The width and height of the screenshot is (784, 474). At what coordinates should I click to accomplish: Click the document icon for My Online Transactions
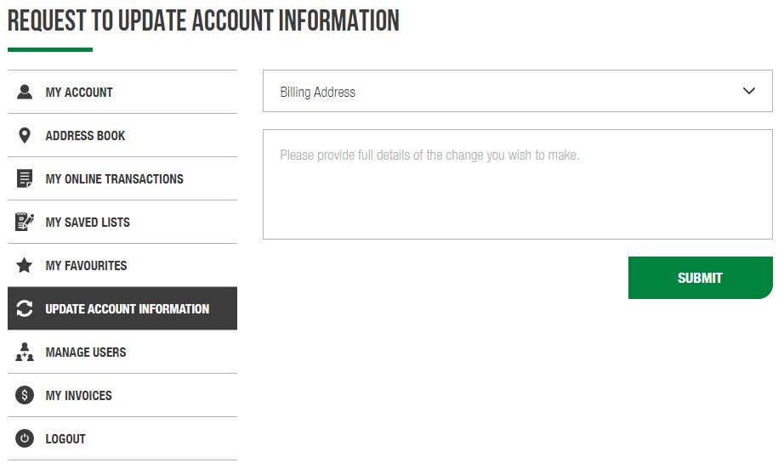coord(25,178)
